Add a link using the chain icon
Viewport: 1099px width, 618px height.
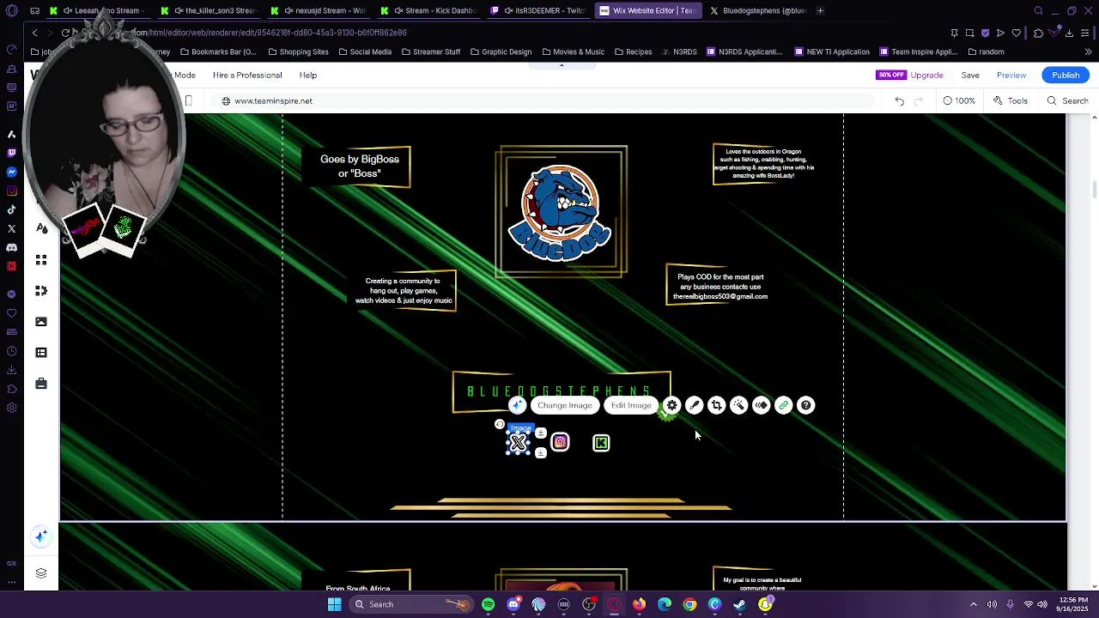click(x=784, y=405)
